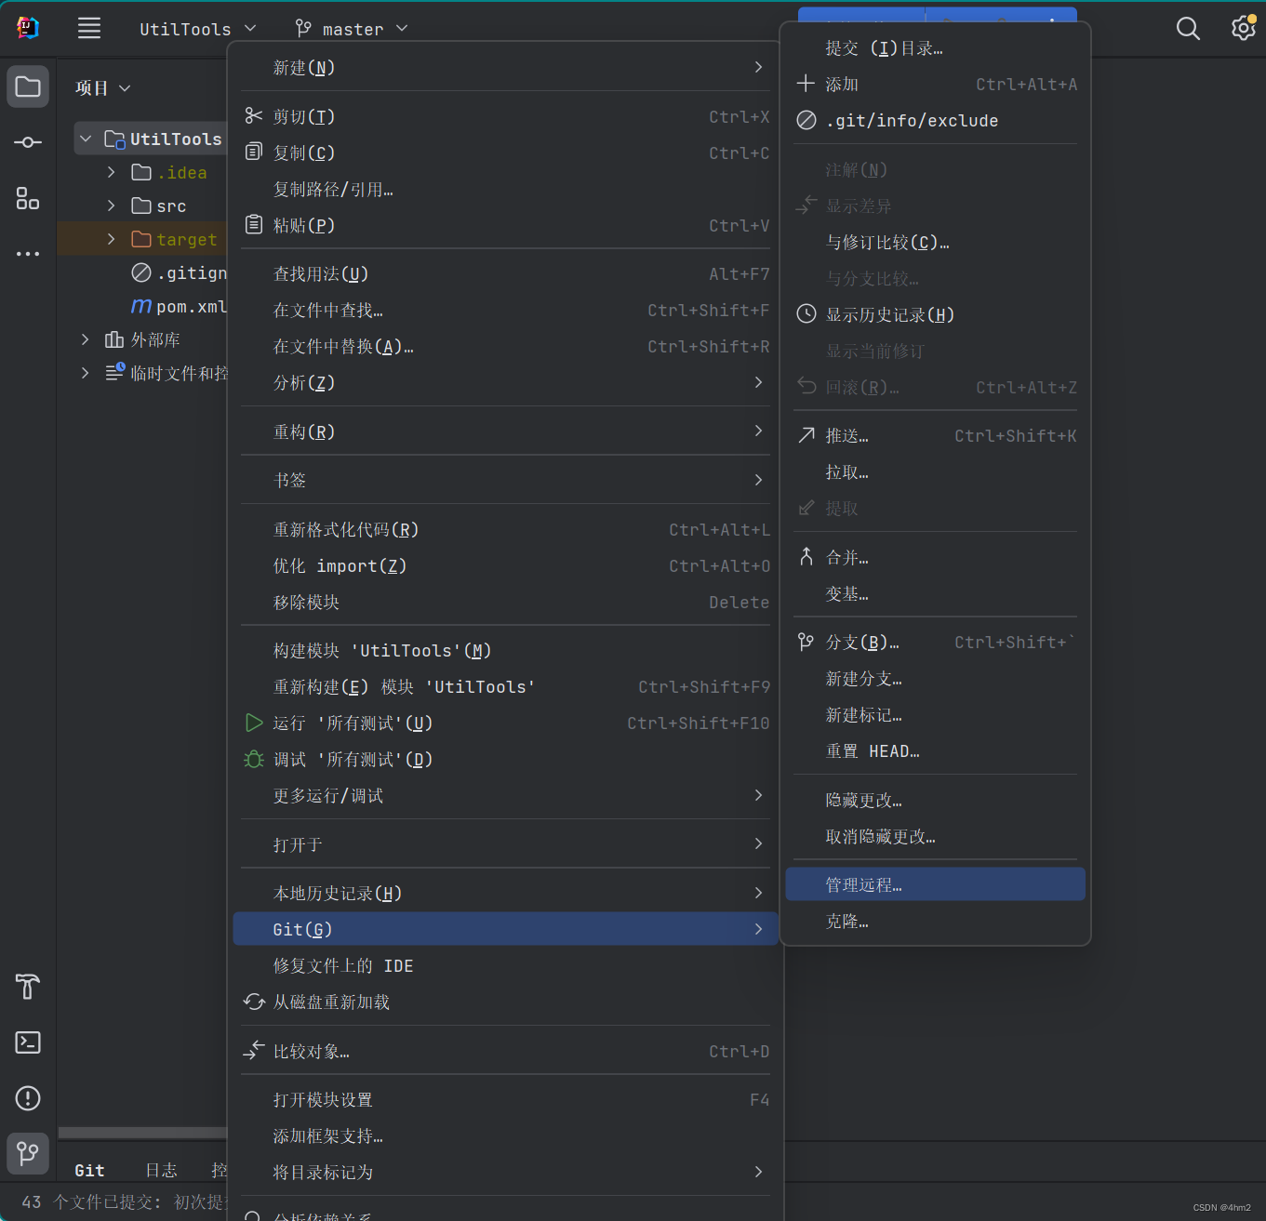Open the Terminal tool window icon
The width and height of the screenshot is (1266, 1221).
point(28,1042)
